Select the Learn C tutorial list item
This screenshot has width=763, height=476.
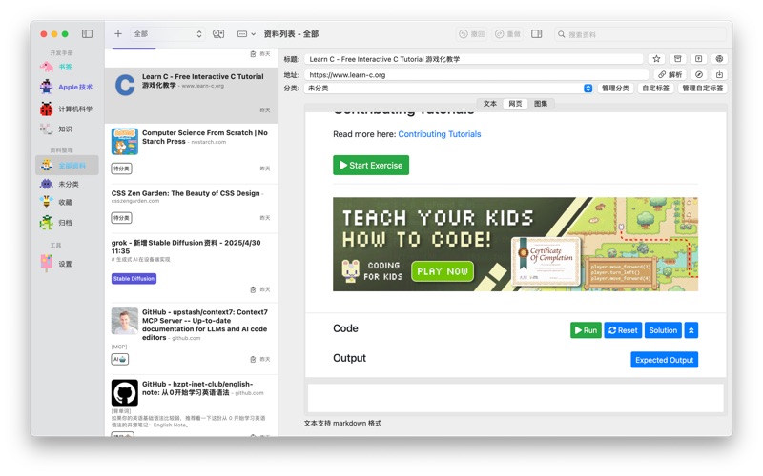(x=192, y=94)
